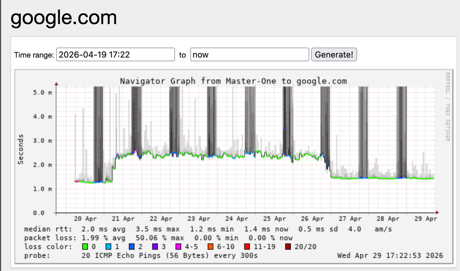The height and width of the screenshot is (271, 460).
Task: Click the '3.5 ms max' value
Action: click(158, 229)
